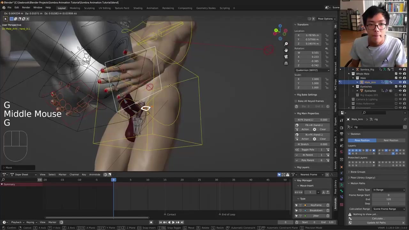This screenshot has width=409, height=230.
Task: Delete the Keyframe type with trash icon
Action: pyautogui.click(x=328, y=205)
